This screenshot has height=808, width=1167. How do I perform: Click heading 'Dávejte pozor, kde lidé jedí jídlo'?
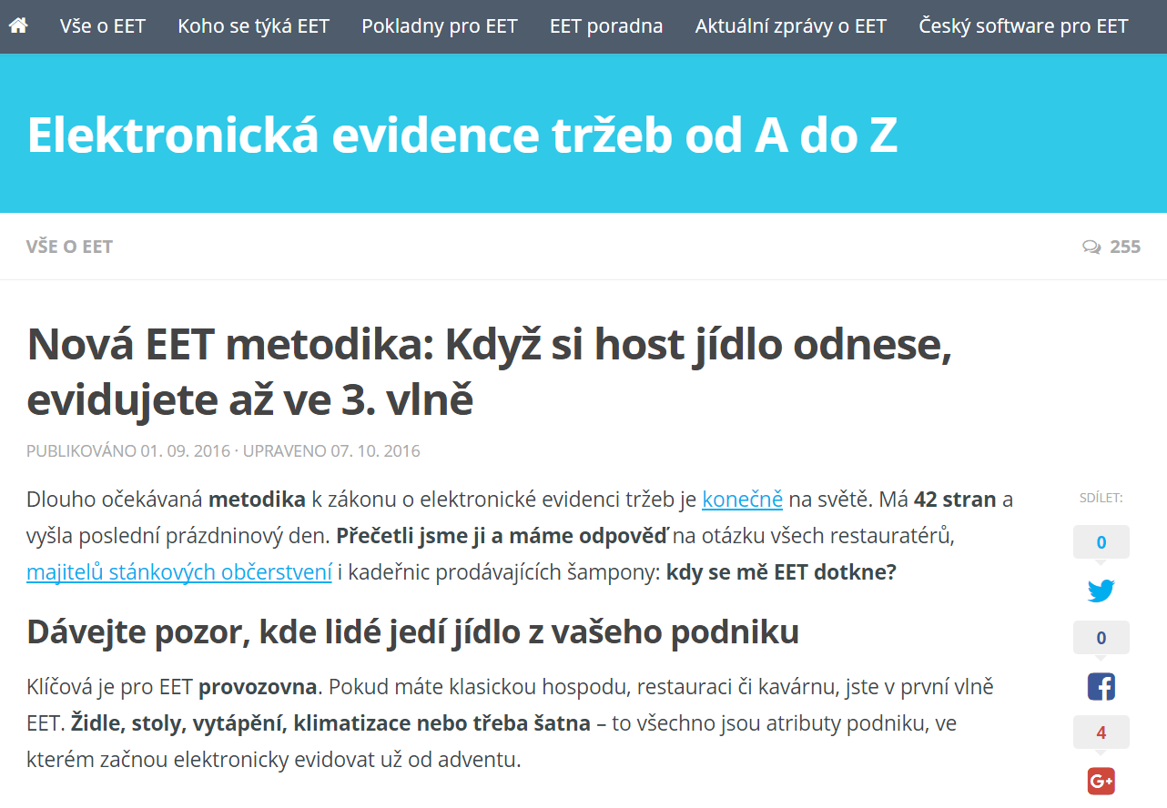click(x=413, y=631)
